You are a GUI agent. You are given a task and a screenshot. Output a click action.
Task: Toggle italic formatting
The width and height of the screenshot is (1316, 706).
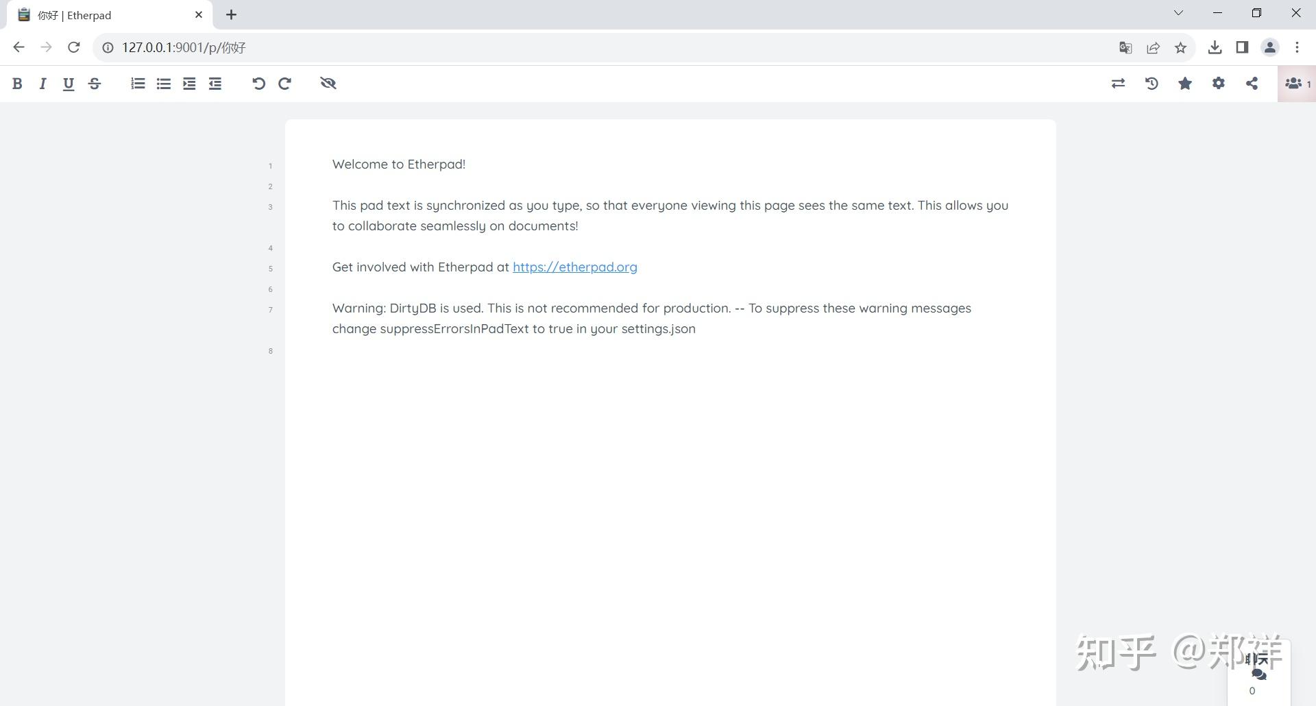(x=42, y=83)
